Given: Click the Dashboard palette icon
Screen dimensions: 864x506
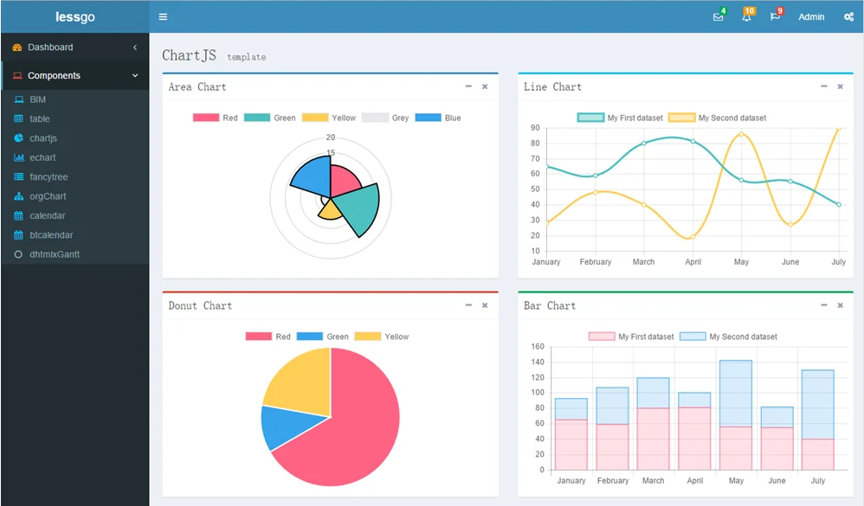Looking at the screenshot, I should (17, 48).
